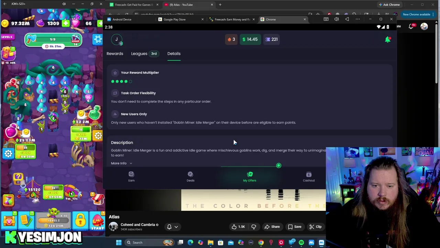440x248 pixels.
Task: Tap the START button in game
Action: pos(97,221)
